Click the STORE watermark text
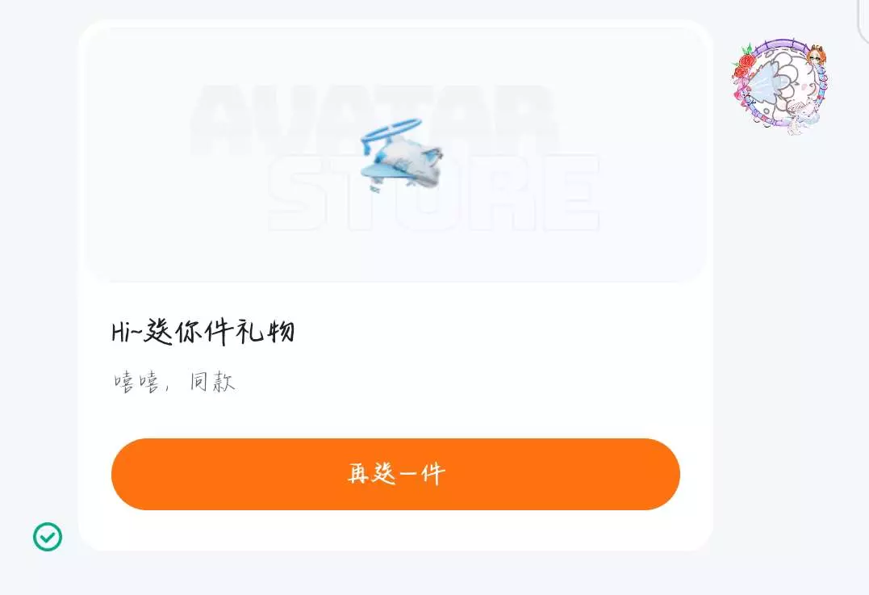 [x=434, y=192]
